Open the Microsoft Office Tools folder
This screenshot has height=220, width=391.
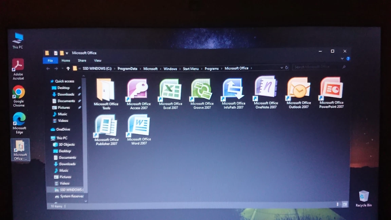point(106,91)
